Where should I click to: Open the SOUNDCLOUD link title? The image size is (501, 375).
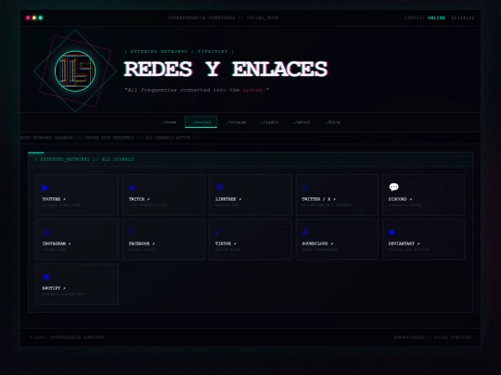click(x=315, y=244)
